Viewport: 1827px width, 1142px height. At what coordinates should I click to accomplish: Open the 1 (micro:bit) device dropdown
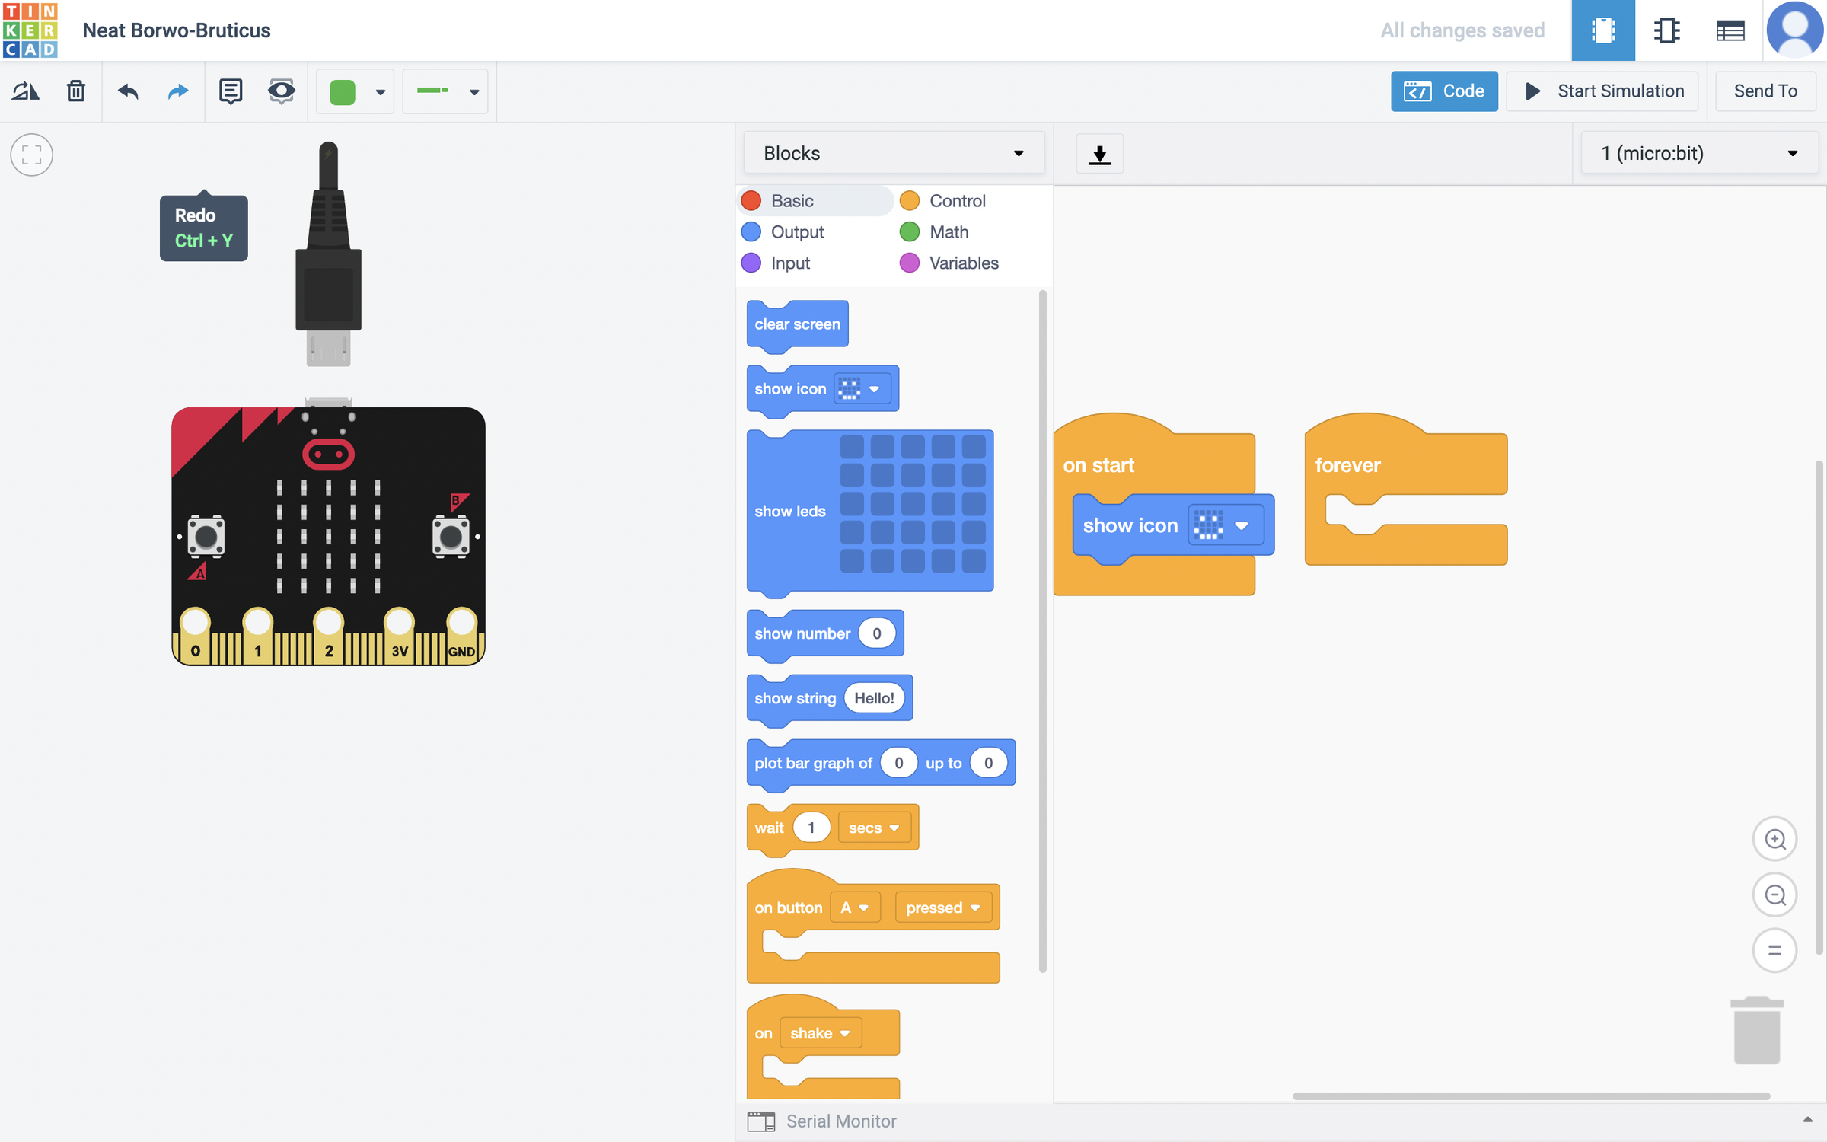click(x=1698, y=152)
